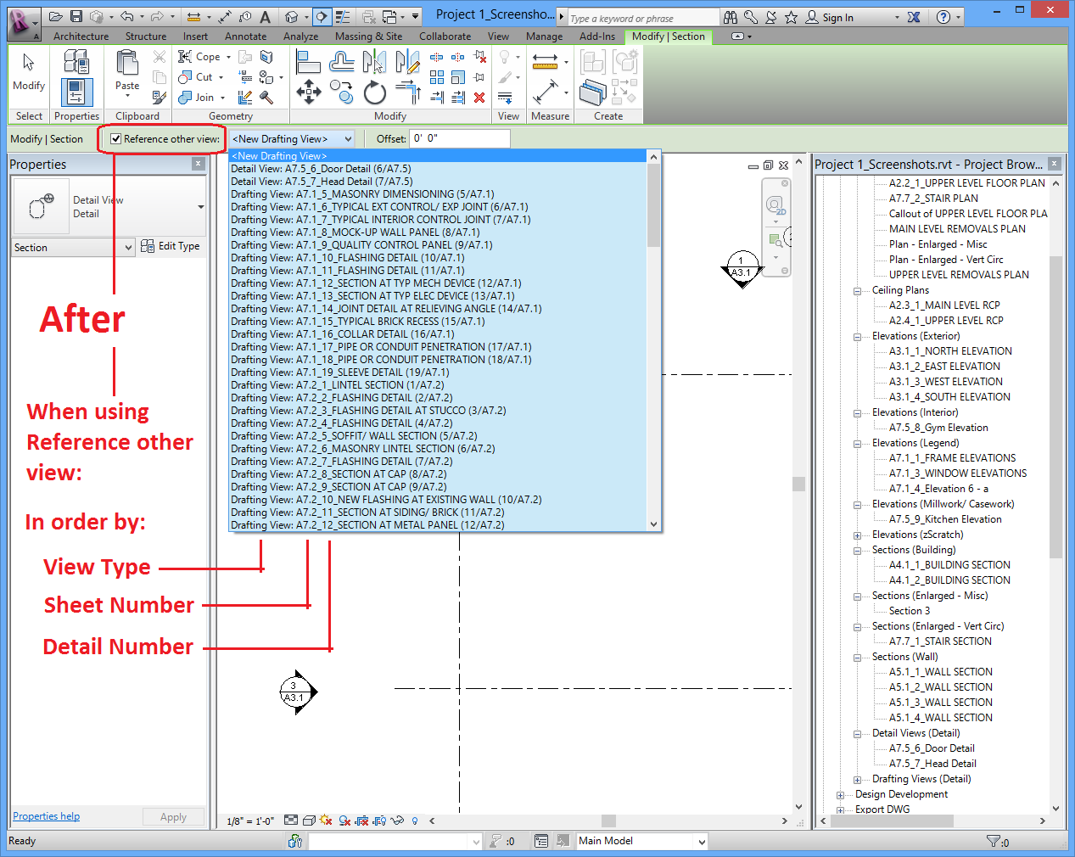The width and height of the screenshot is (1075, 857).
Task: Select the Align tool
Action: click(x=308, y=62)
